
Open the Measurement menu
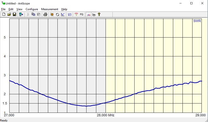[49, 9]
